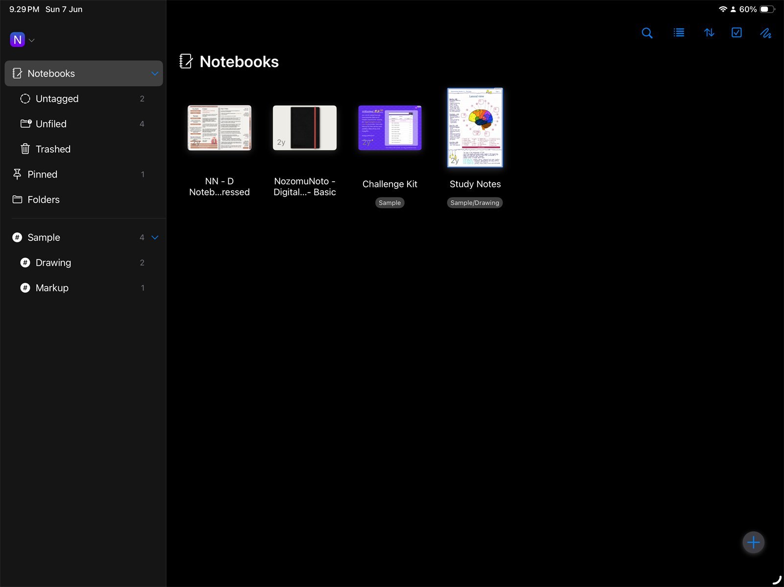Click the Notebooks page heading
This screenshot has width=784, height=587.
[239, 62]
